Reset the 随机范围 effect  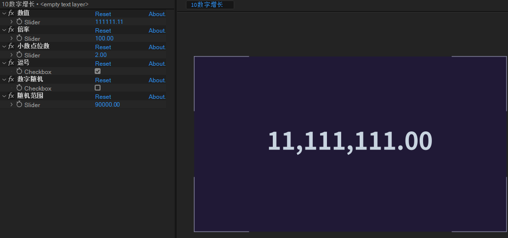click(103, 96)
